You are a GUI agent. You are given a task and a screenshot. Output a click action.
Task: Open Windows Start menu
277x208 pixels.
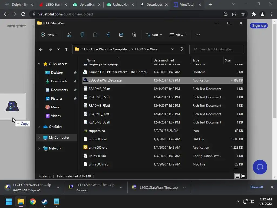(x=9, y=201)
